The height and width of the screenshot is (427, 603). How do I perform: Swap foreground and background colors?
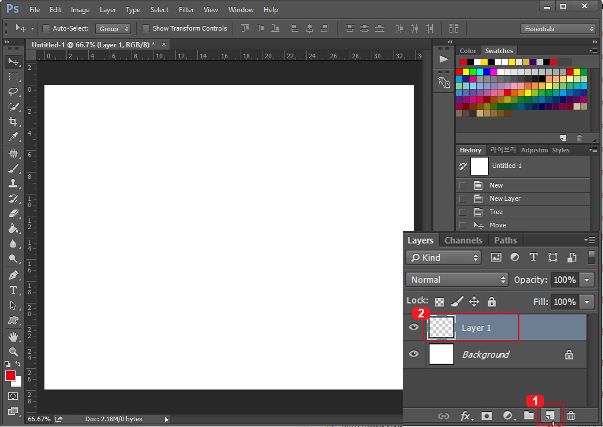tap(18, 364)
